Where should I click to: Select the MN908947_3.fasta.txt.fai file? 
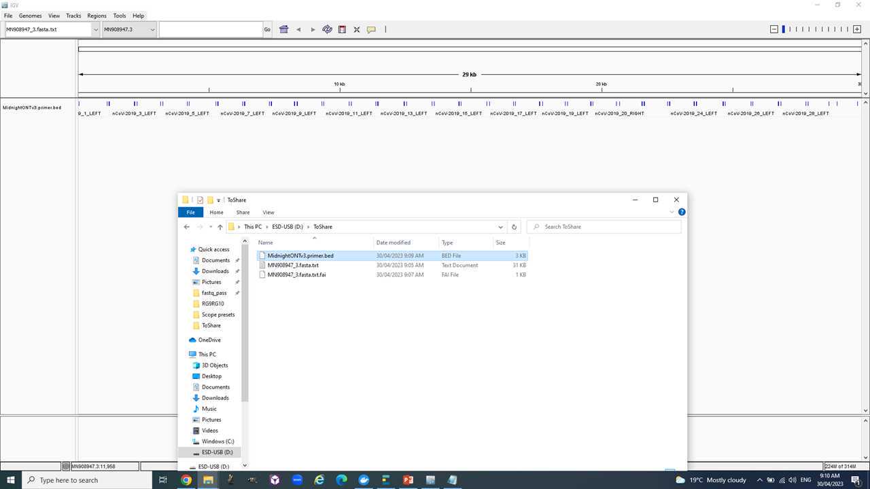296,275
